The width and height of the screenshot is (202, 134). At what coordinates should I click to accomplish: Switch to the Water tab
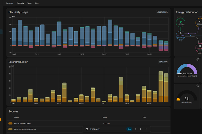click(29, 3)
